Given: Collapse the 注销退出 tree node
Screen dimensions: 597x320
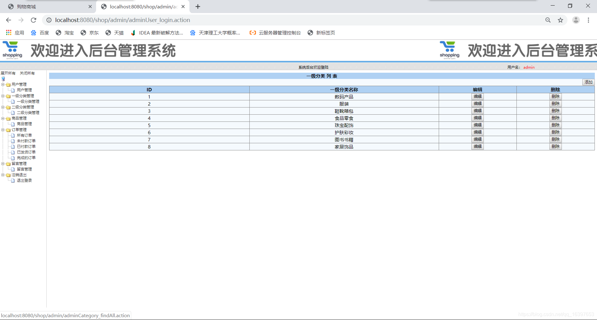Looking at the screenshot, I should [x=3, y=175].
